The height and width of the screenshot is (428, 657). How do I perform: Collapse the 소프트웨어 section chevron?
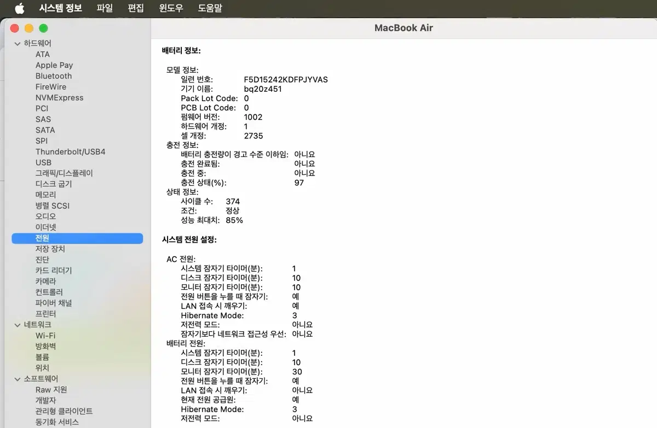coord(17,379)
